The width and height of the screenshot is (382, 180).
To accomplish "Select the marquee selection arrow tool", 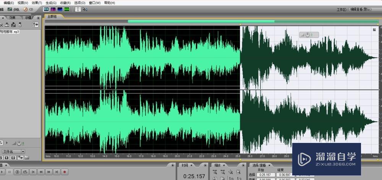I will pos(85,9).
